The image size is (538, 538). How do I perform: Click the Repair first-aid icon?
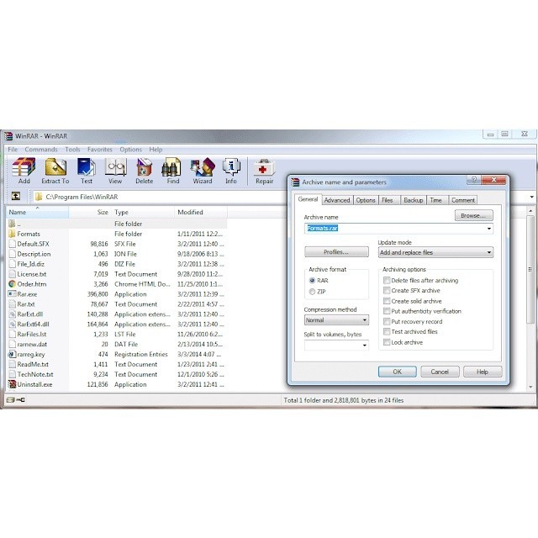(264, 167)
